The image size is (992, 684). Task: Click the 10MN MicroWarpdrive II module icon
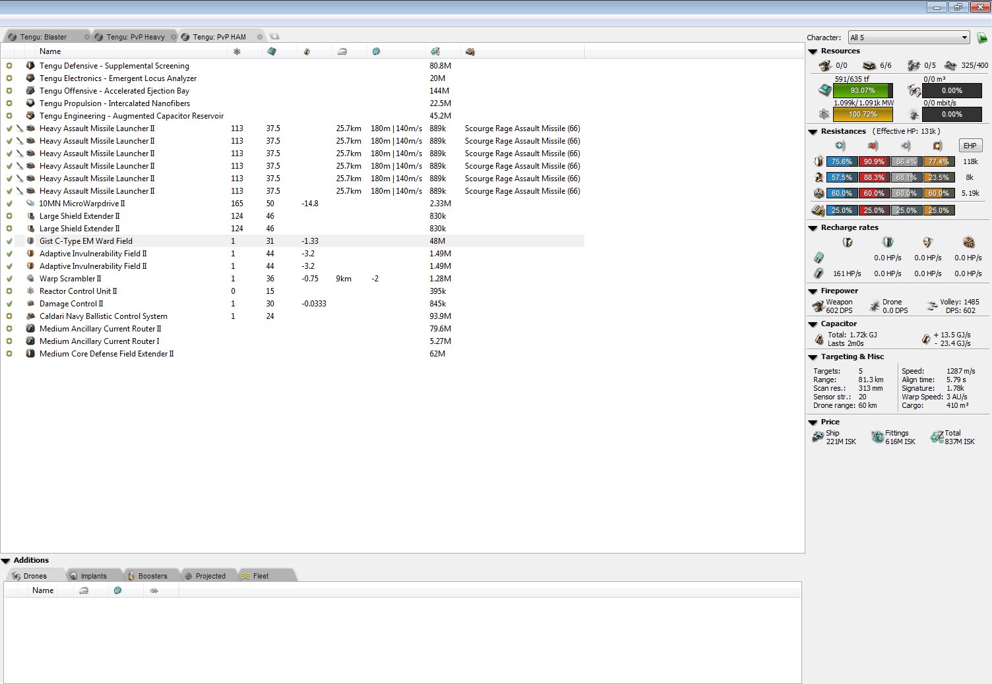point(30,204)
